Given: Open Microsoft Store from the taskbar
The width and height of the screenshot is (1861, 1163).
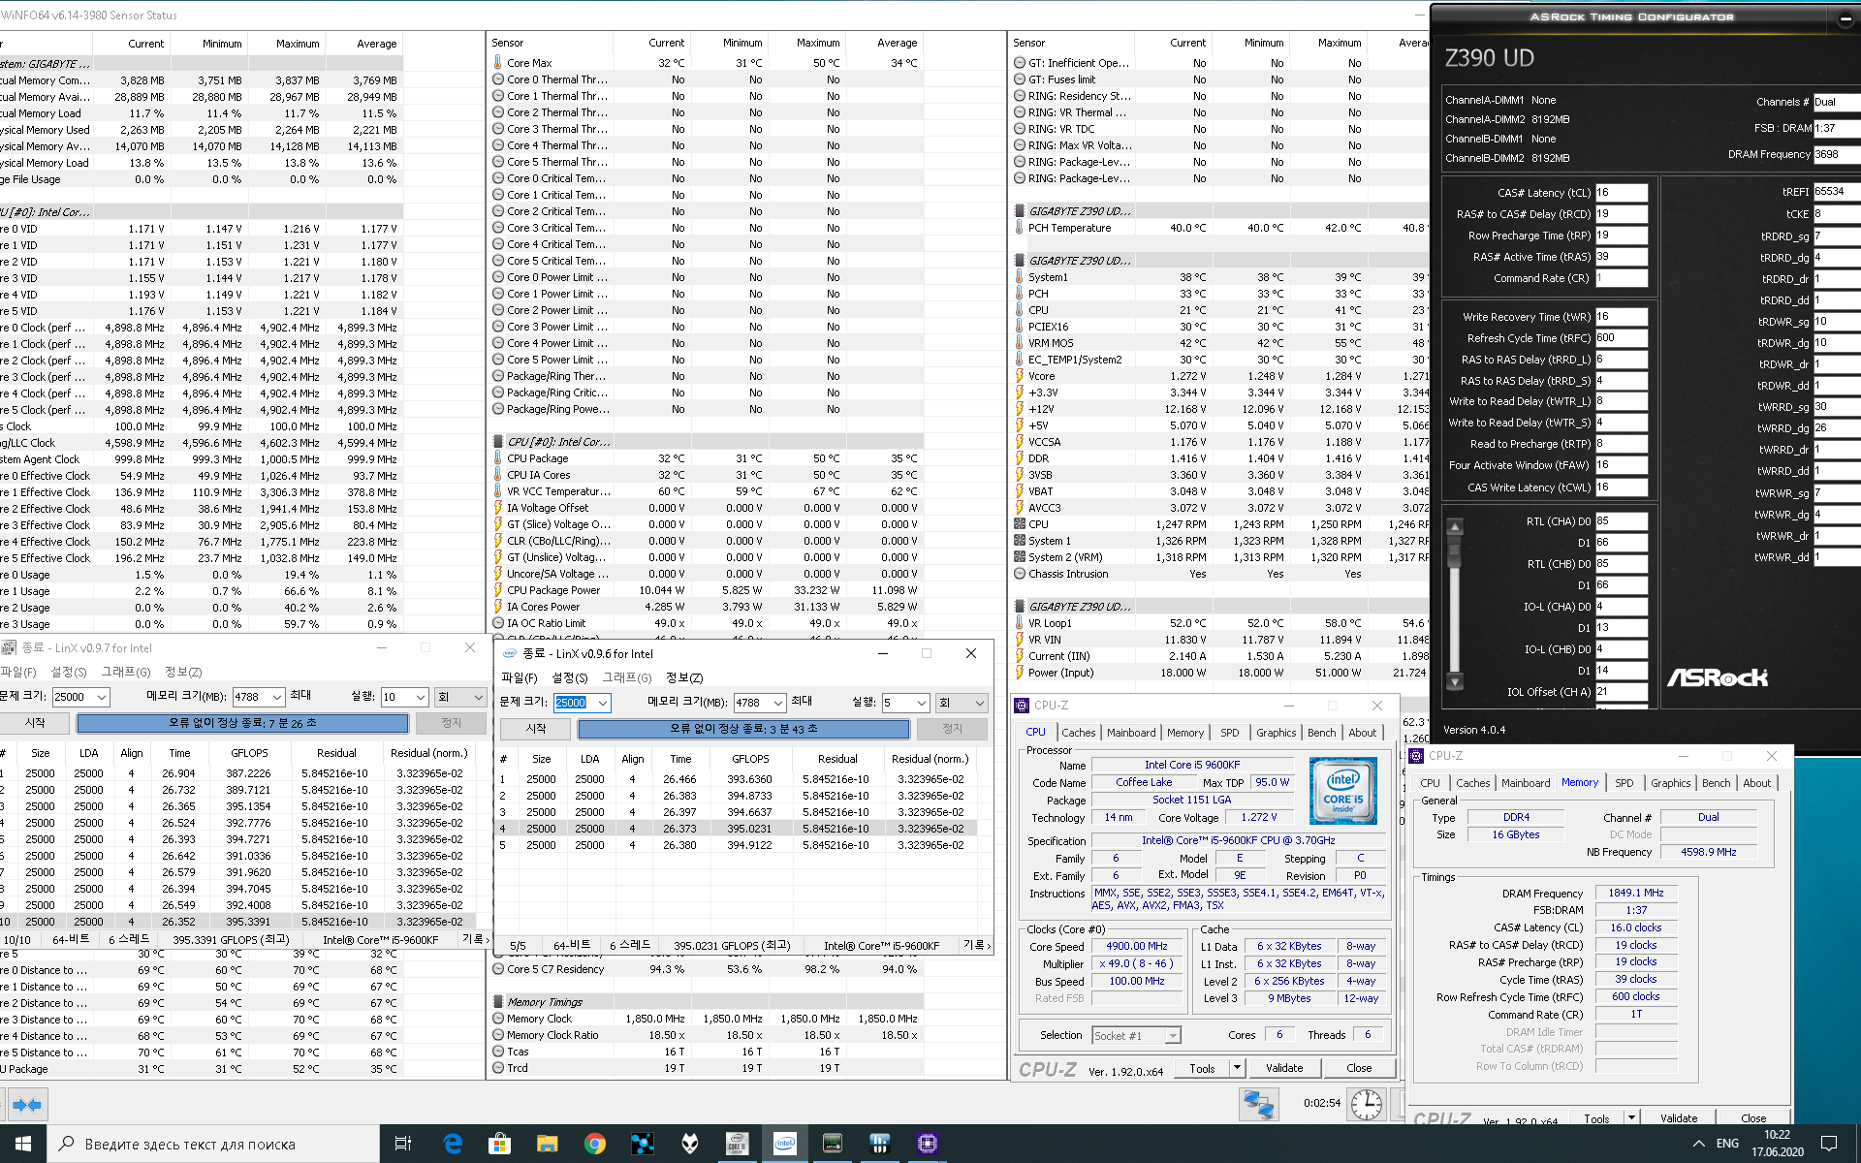Looking at the screenshot, I should pyautogui.click(x=499, y=1144).
